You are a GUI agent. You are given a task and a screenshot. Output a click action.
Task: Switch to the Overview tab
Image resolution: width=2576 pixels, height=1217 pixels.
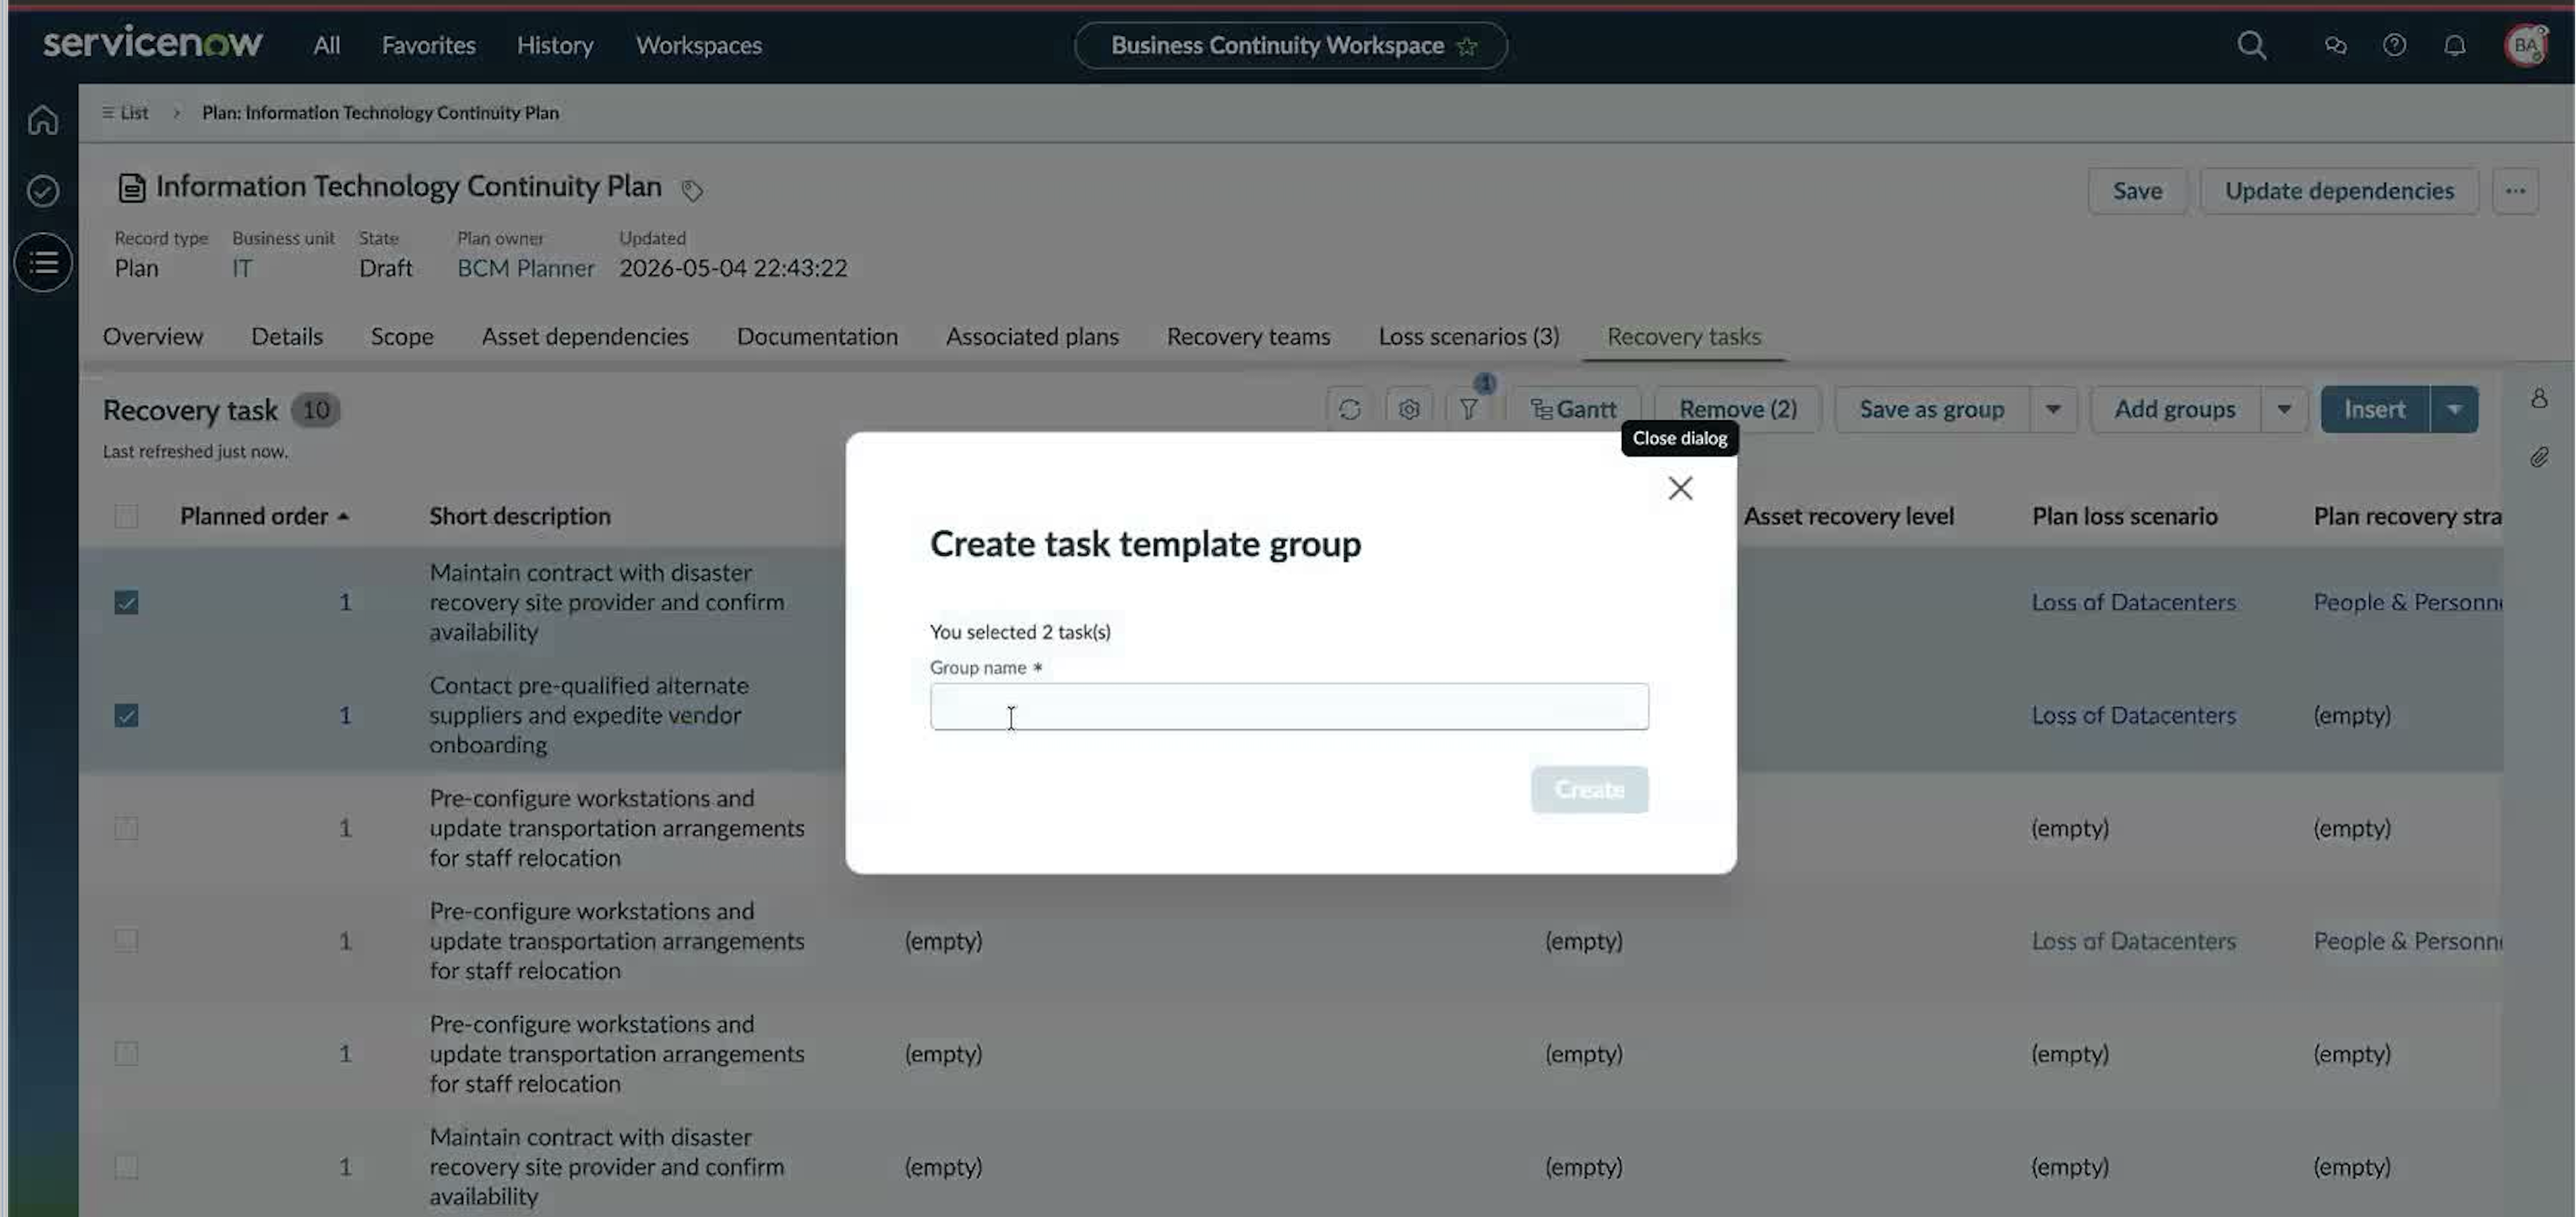pos(153,336)
